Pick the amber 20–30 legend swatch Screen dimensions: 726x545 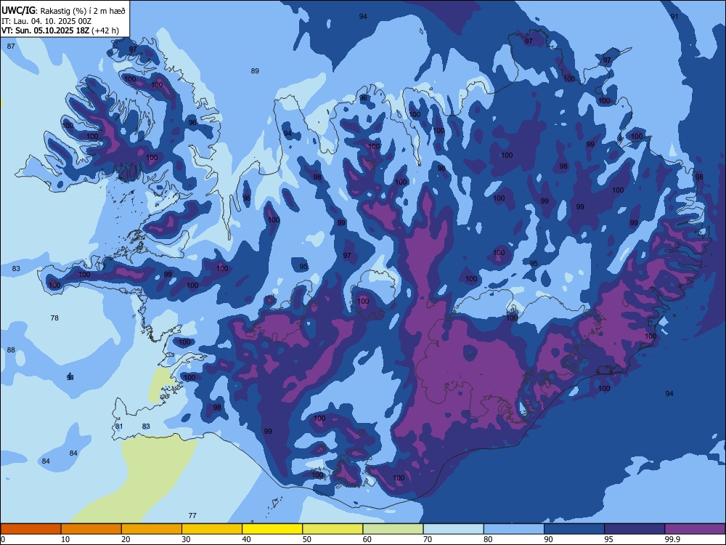point(152,529)
